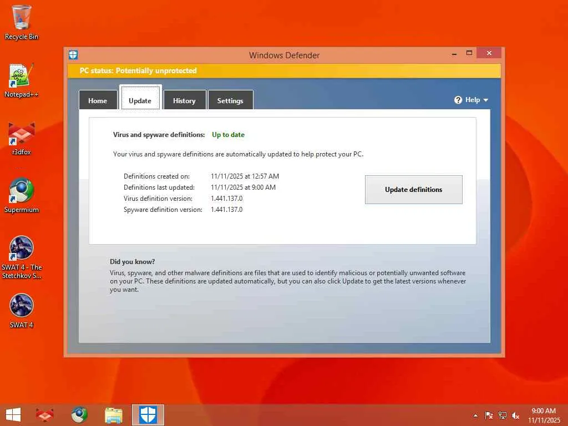Screen dimensions: 568x426
Task: Open File Explorer from the taskbar
Action: (x=113, y=415)
